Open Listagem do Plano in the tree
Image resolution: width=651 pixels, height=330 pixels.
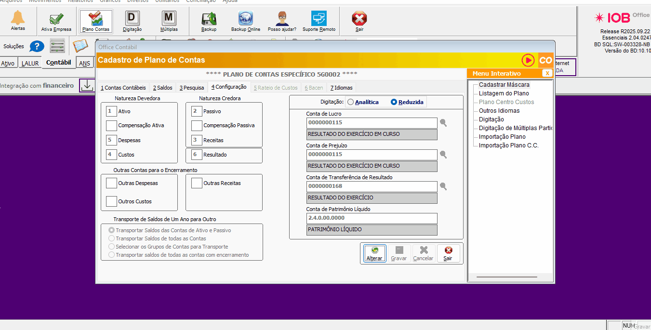(504, 93)
